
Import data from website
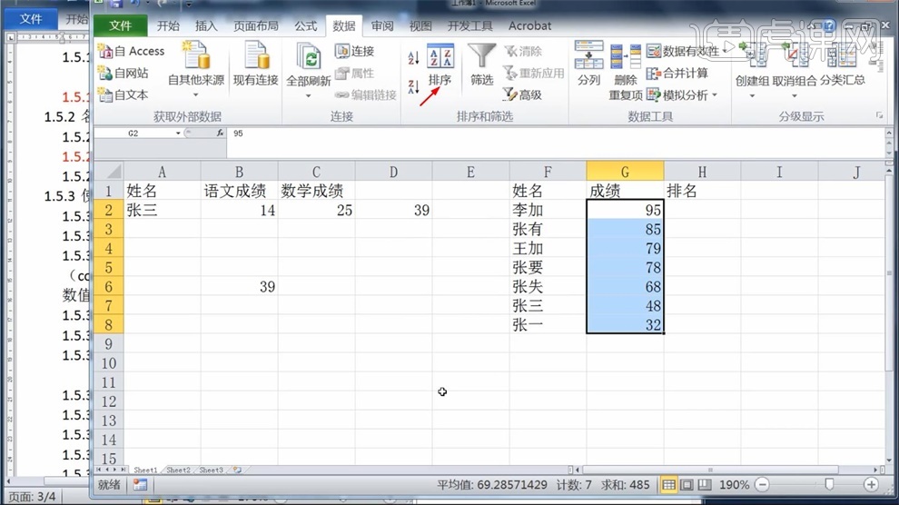pos(123,73)
